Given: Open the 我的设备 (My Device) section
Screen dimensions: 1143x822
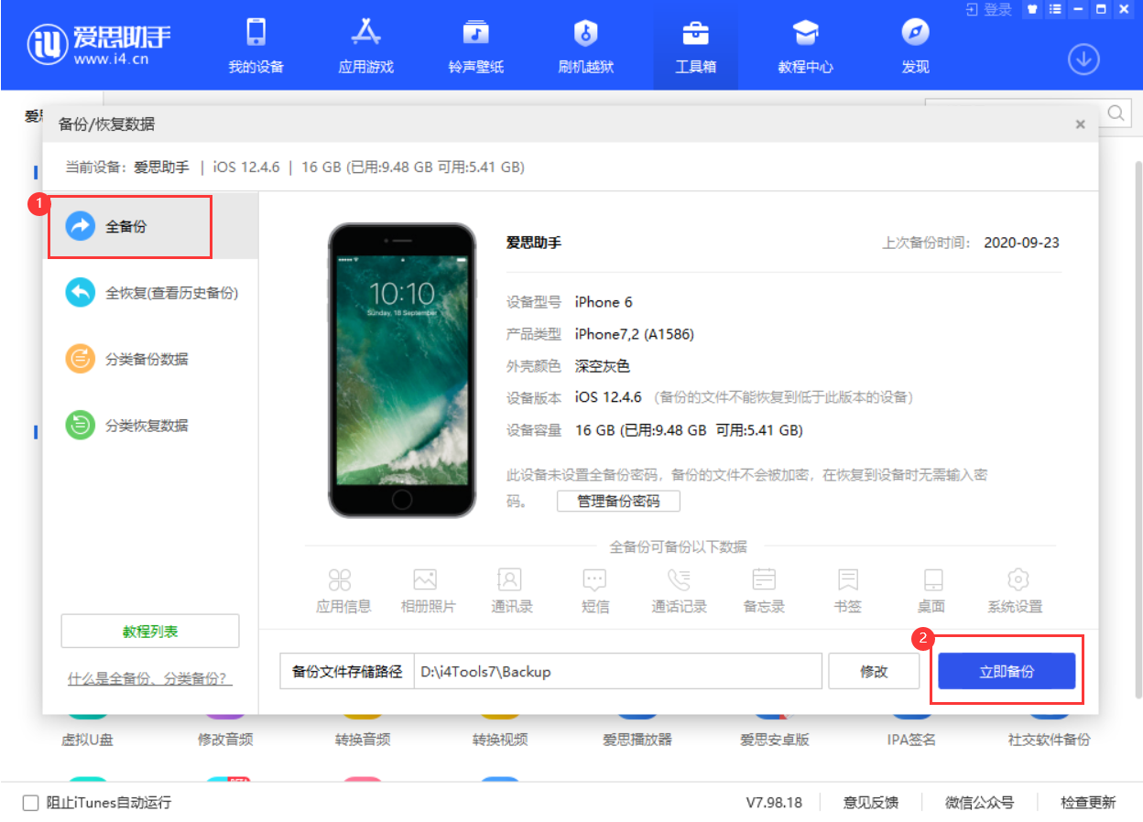Looking at the screenshot, I should click(255, 46).
